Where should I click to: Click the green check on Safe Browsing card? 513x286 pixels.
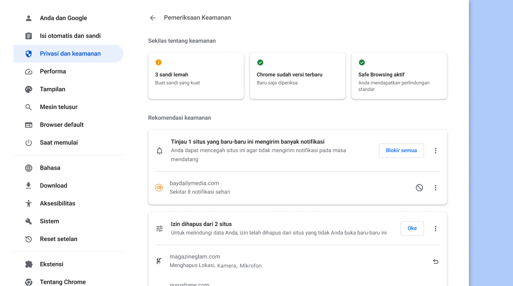point(362,62)
